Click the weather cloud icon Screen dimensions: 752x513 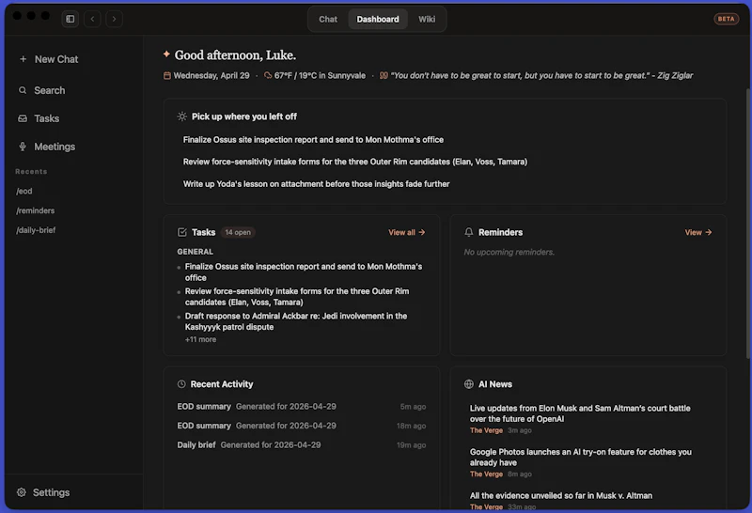[x=268, y=75]
